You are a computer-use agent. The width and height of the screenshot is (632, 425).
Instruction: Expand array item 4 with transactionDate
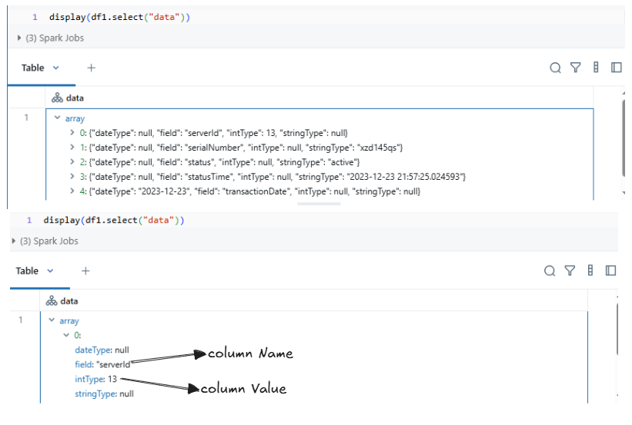click(72, 191)
